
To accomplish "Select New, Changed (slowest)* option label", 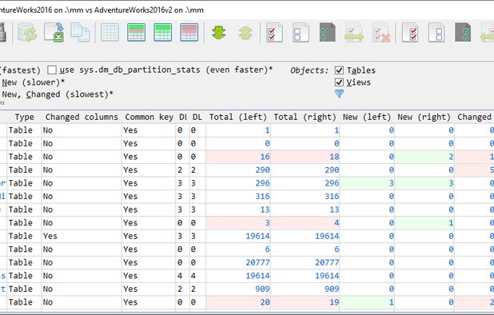I will pos(58,94).
